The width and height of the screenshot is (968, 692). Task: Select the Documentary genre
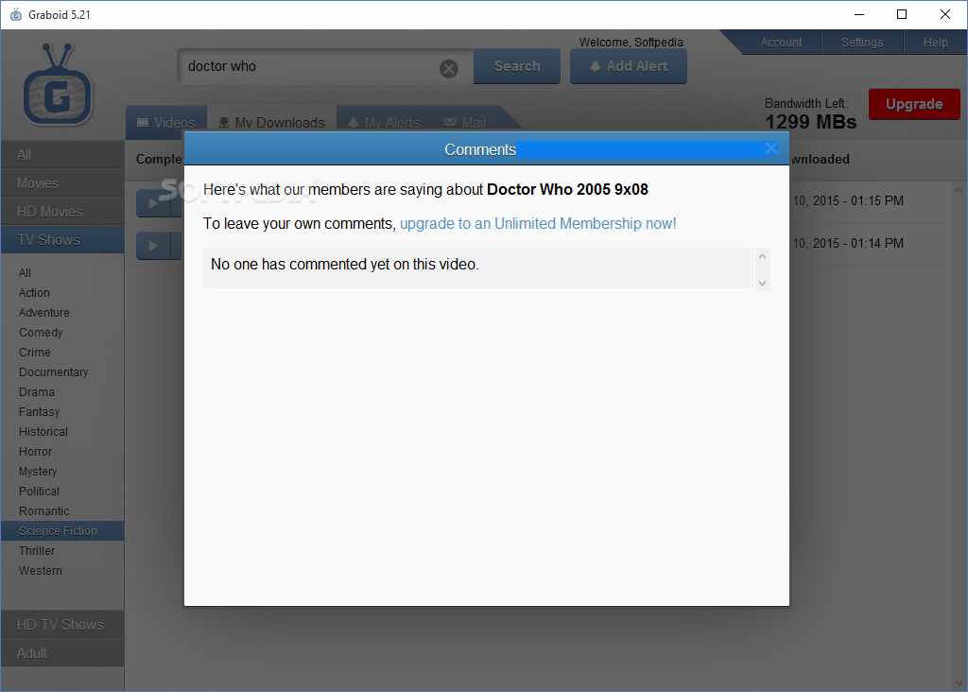coord(53,372)
